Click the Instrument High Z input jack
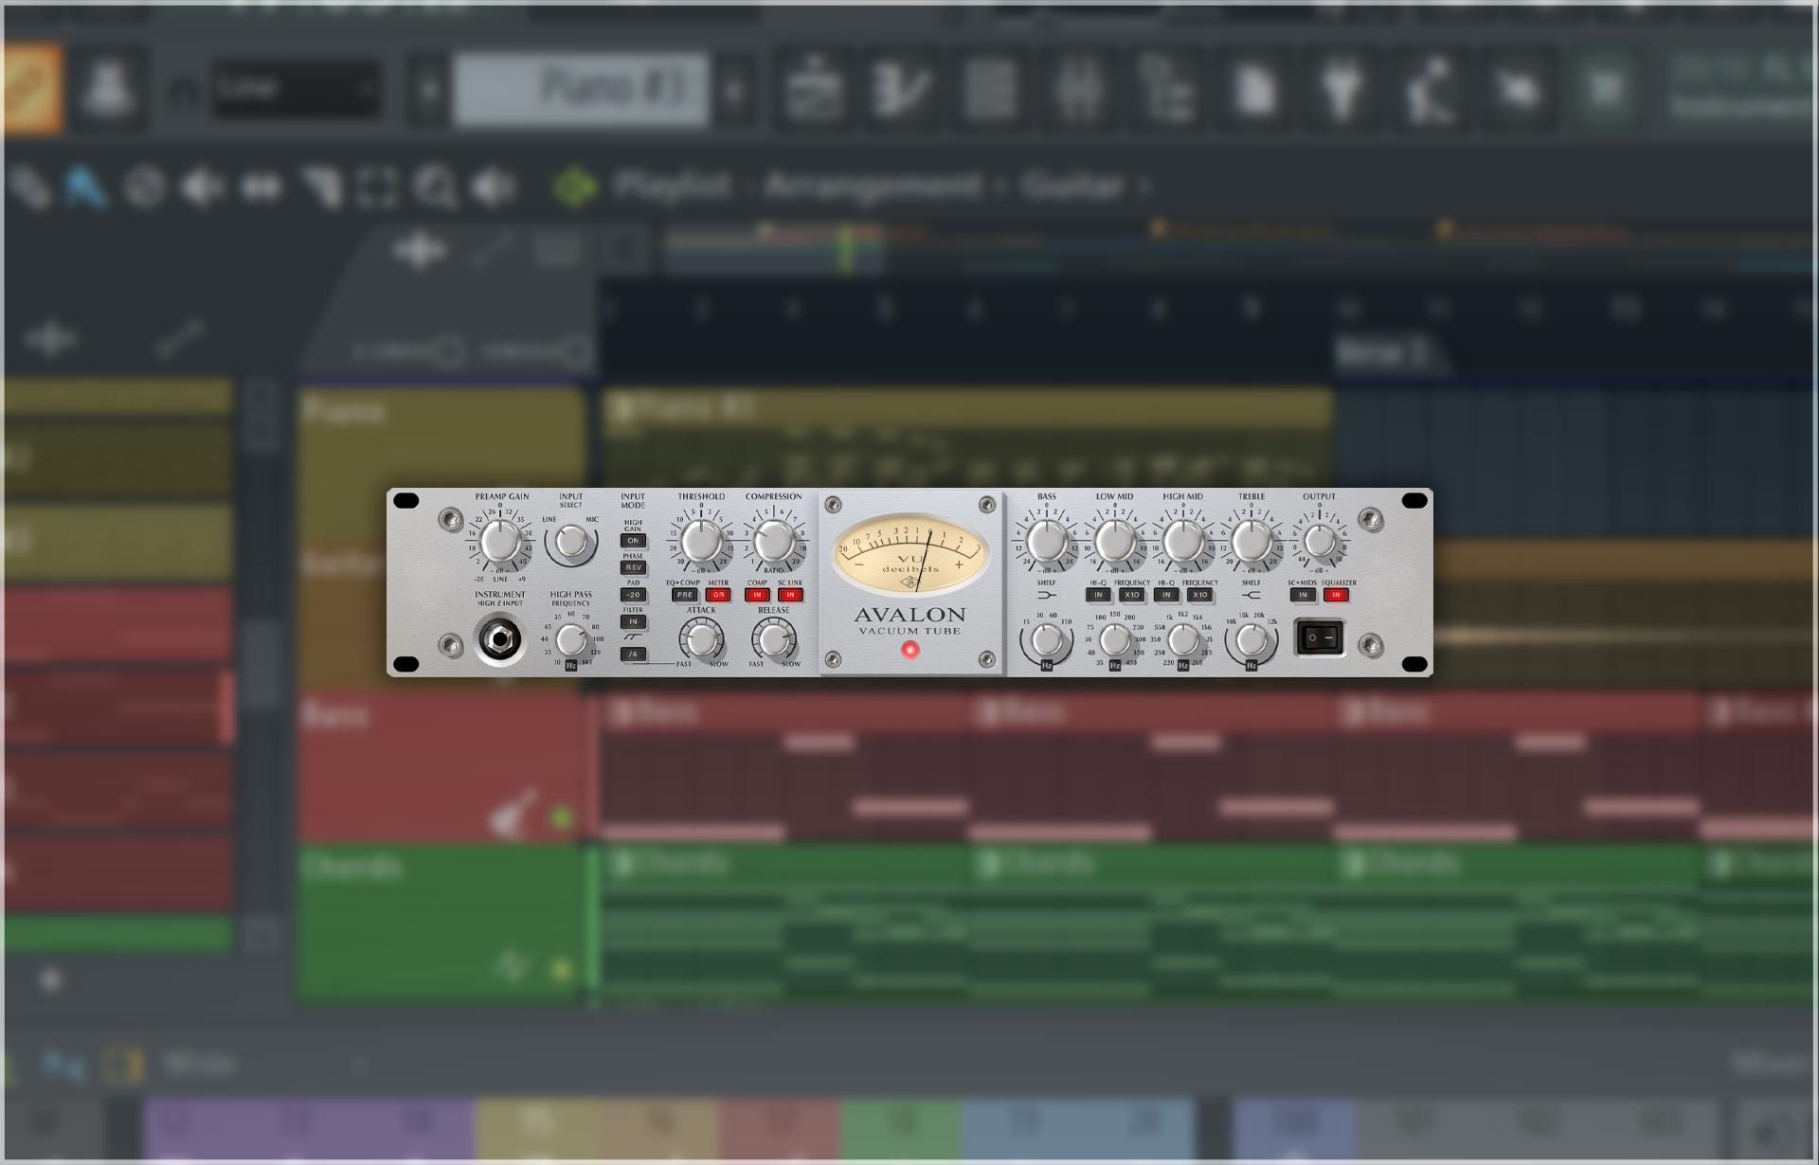The image size is (1819, 1165). 499,640
